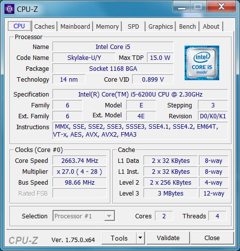The height and width of the screenshot is (251, 240).
Task: Close the window with the red X
Action: (x=221, y=7)
